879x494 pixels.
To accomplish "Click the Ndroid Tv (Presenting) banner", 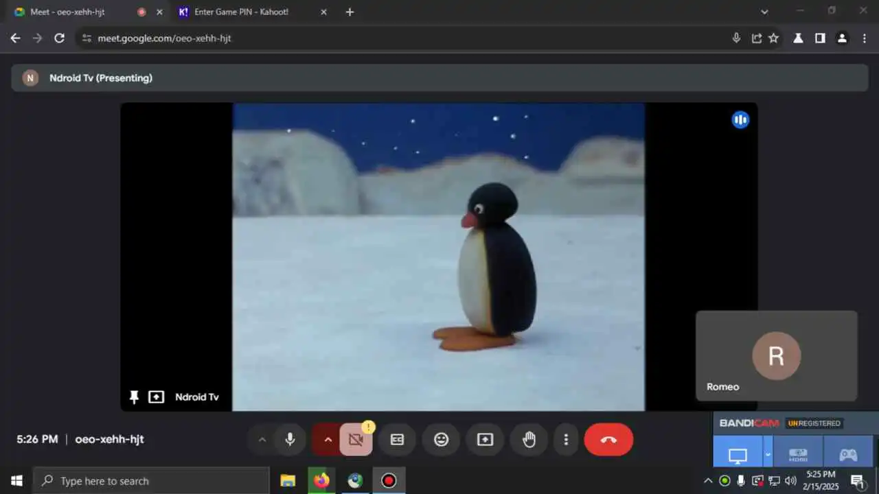I will pos(439,78).
